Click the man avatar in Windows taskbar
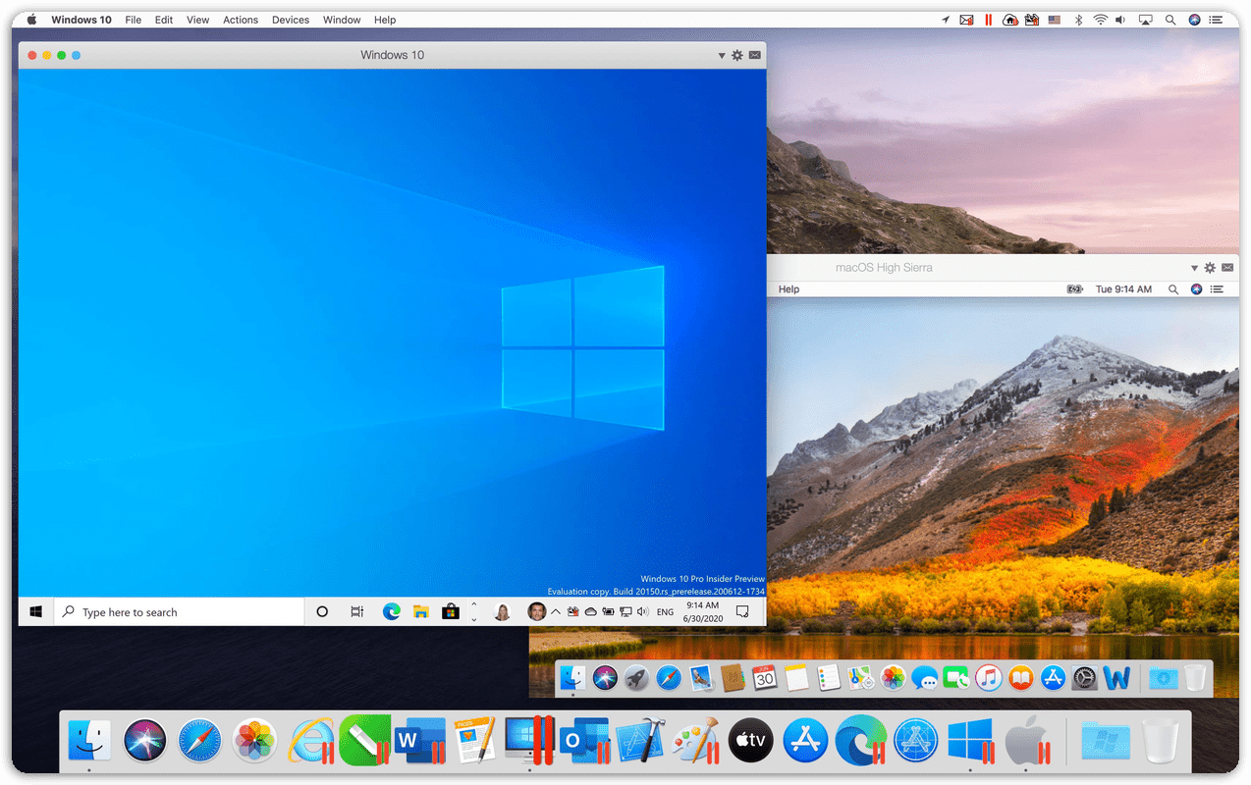The image size is (1251, 785). pos(536,611)
